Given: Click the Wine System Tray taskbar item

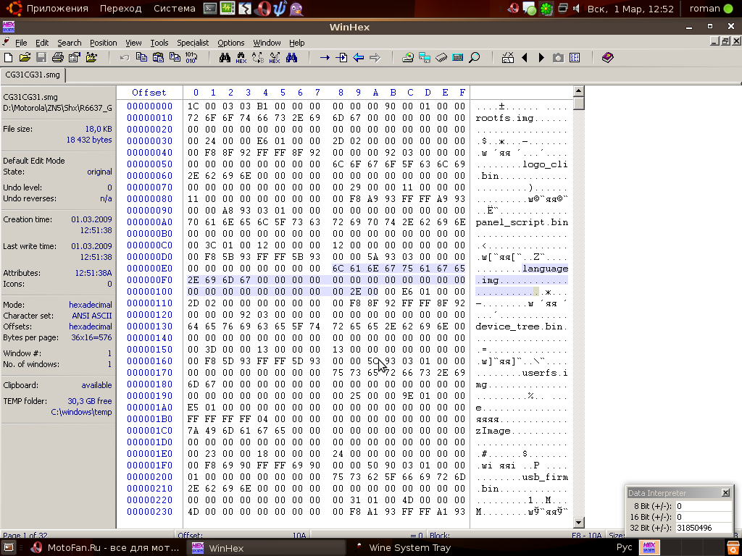Looking at the screenshot, I should coord(404,548).
